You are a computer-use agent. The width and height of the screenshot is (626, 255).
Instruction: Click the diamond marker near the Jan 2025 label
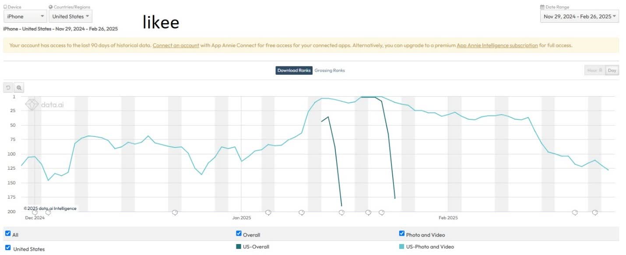tap(268, 213)
